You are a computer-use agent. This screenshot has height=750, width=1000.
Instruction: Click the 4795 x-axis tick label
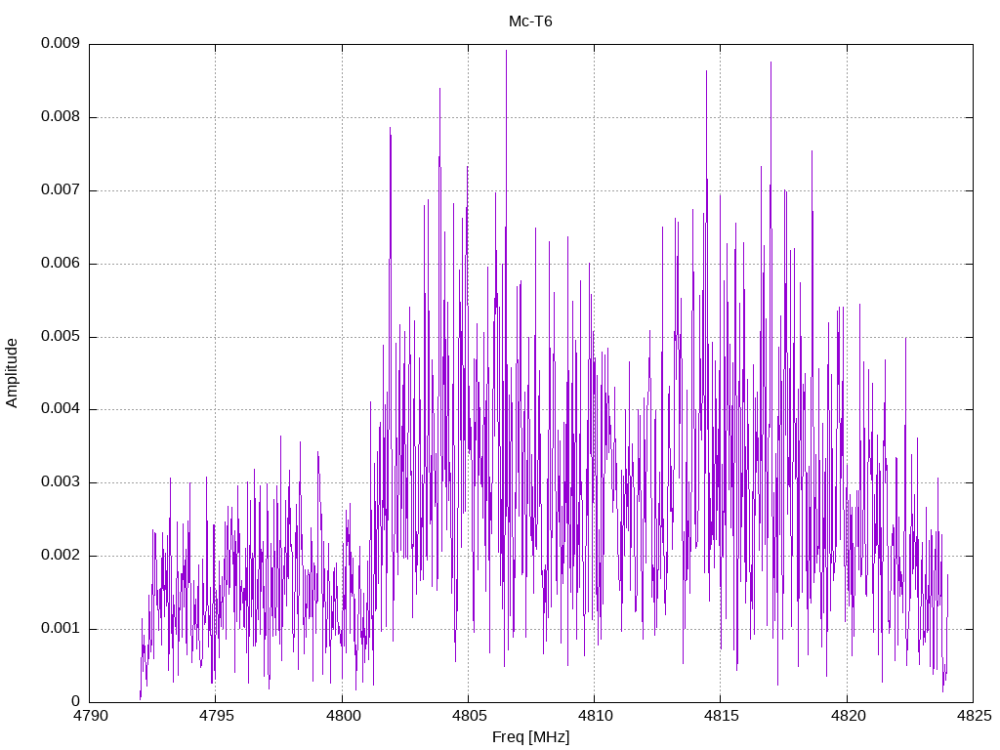(216, 716)
